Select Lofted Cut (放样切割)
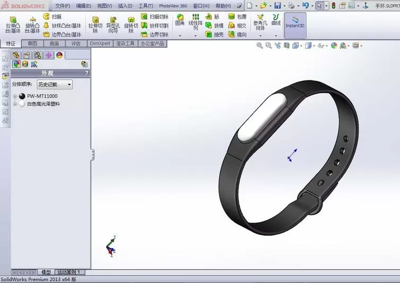 tap(154, 25)
